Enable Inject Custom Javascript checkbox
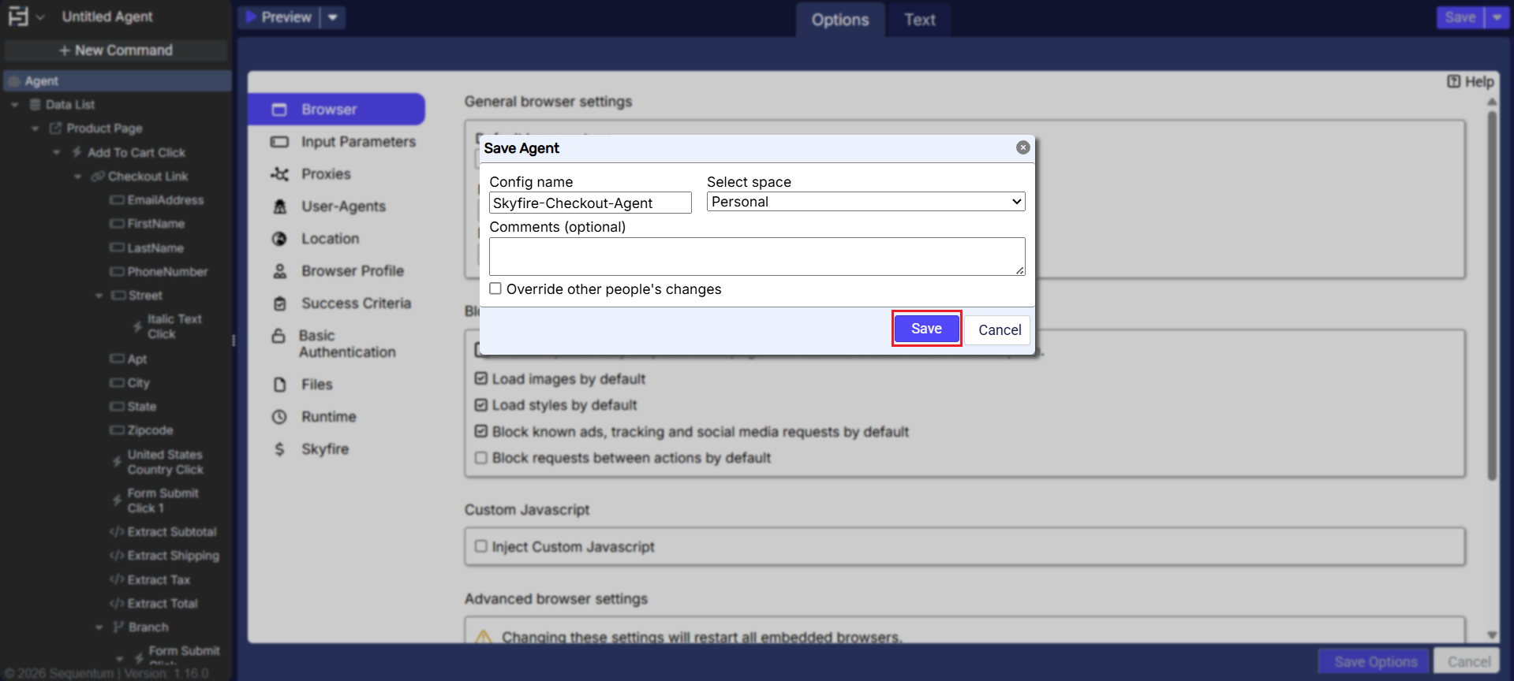The width and height of the screenshot is (1514, 681). 481,546
